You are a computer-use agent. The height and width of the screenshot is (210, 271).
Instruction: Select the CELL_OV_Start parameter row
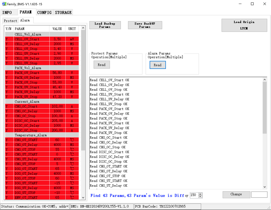point(42,39)
